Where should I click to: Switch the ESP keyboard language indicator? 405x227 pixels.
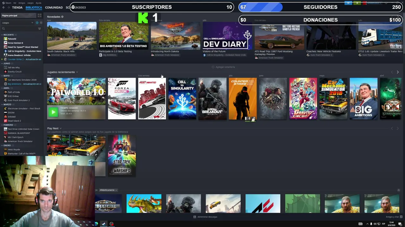(x=383, y=224)
